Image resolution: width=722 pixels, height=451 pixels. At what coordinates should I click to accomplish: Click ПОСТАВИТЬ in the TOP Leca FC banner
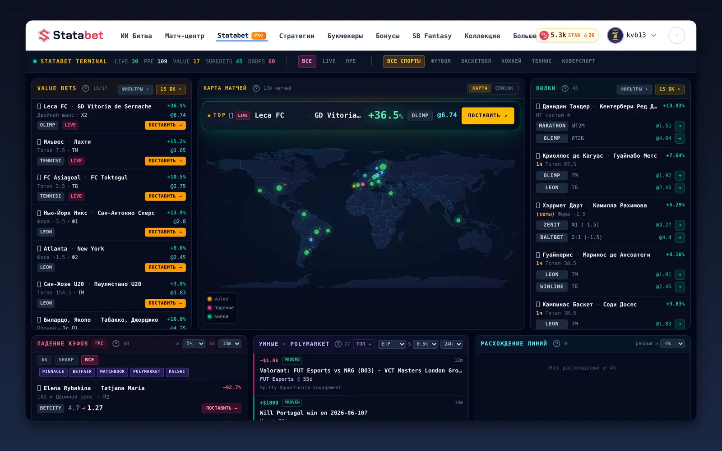[488, 116]
